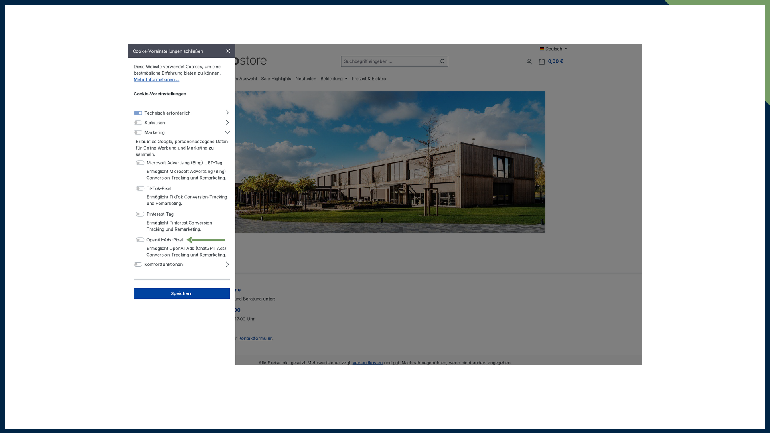Open the Deutsch language dropdown

pyautogui.click(x=553, y=49)
